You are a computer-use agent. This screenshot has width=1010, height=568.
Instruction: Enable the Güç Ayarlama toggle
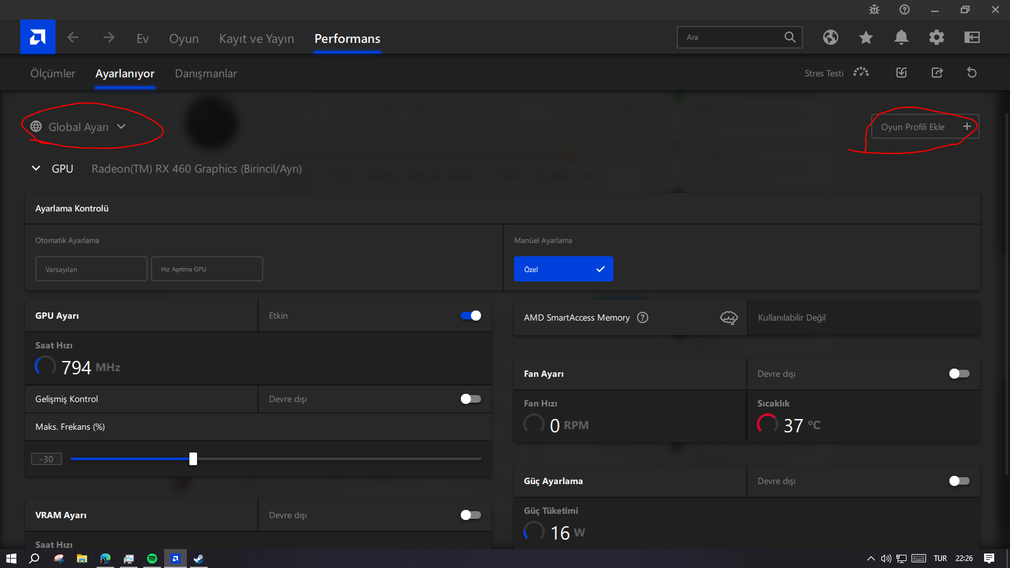[x=959, y=481]
